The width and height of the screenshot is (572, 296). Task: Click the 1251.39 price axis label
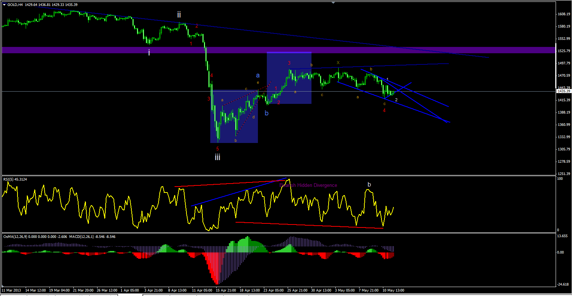(565, 174)
